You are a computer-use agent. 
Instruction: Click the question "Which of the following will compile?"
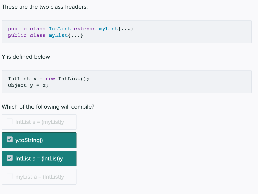pyautogui.click(x=48, y=107)
